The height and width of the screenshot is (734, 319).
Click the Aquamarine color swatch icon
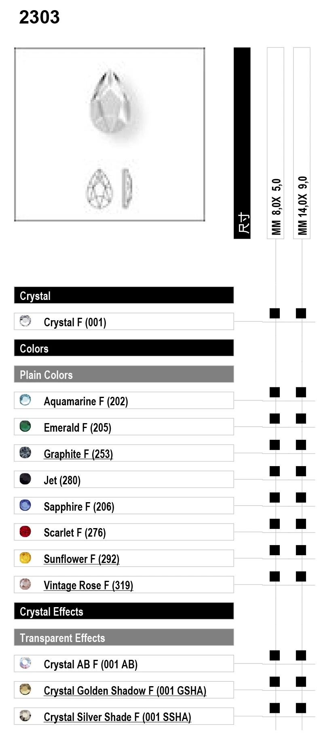pyautogui.click(x=25, y=400)
